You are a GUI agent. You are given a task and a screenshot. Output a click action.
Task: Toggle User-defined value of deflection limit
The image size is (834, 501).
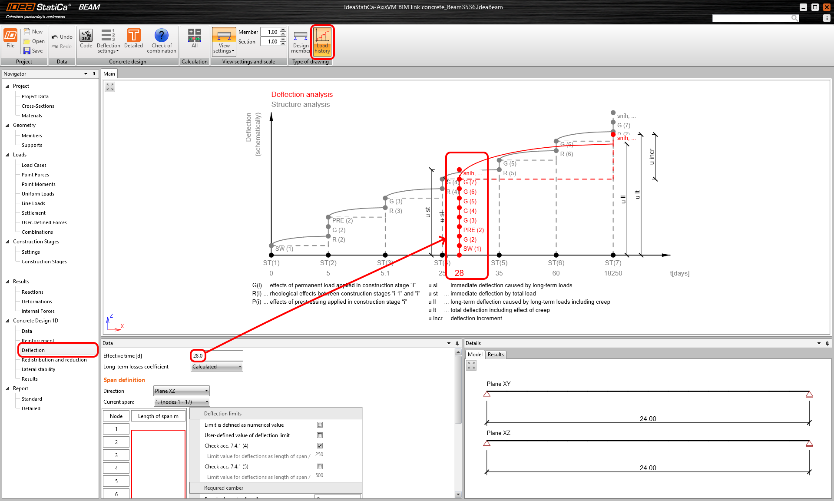(x=320, y=435)
